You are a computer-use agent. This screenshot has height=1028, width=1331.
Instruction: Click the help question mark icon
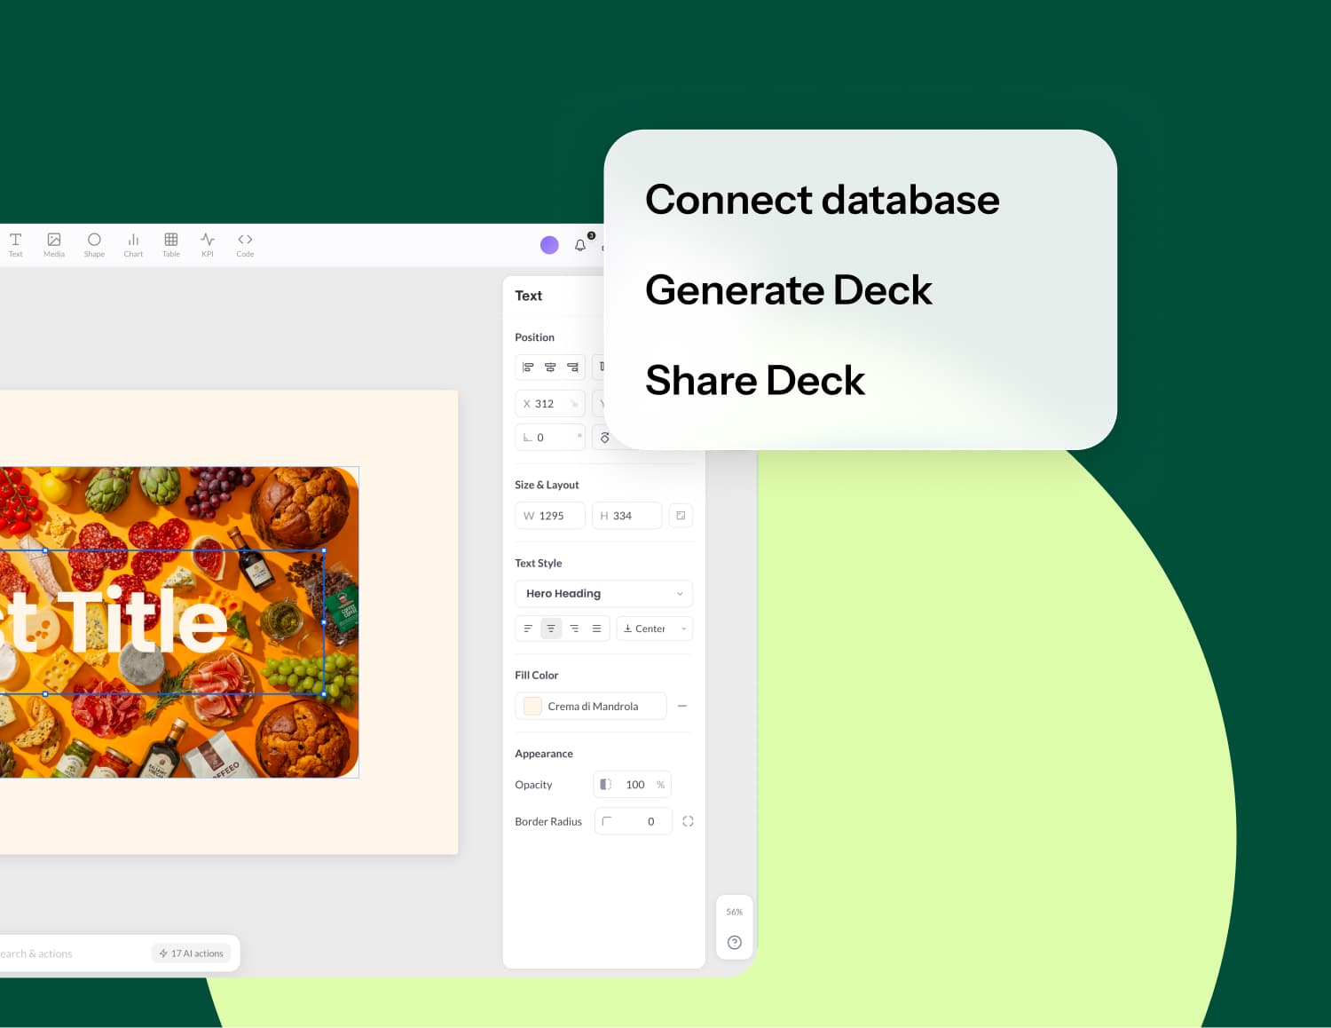point(734,943)
